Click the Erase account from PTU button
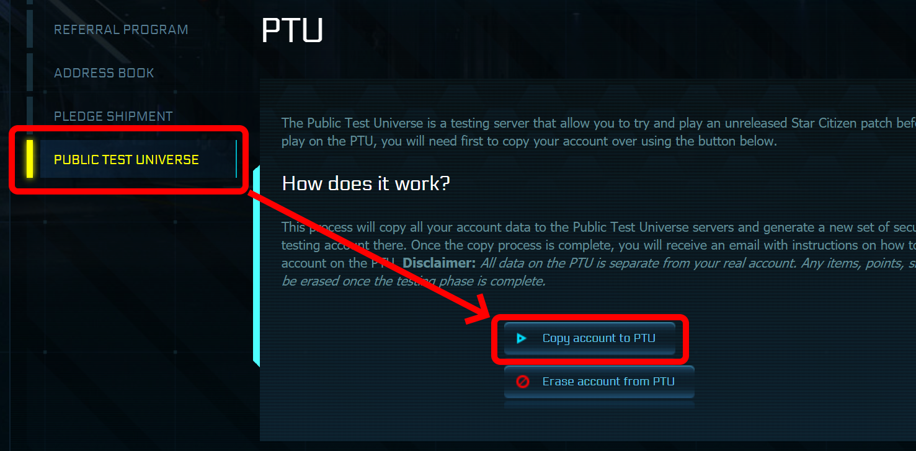Viewport: 916px width, 451px height. 599,382
